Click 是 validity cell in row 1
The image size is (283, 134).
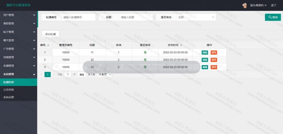point(145,52)
